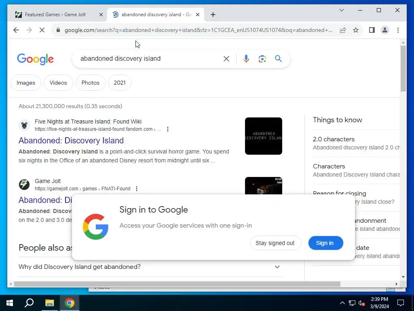Click the muted volume tray icon
Image resolution: width=414 pixels, height=311 pixels.
[x=362, y=303]
